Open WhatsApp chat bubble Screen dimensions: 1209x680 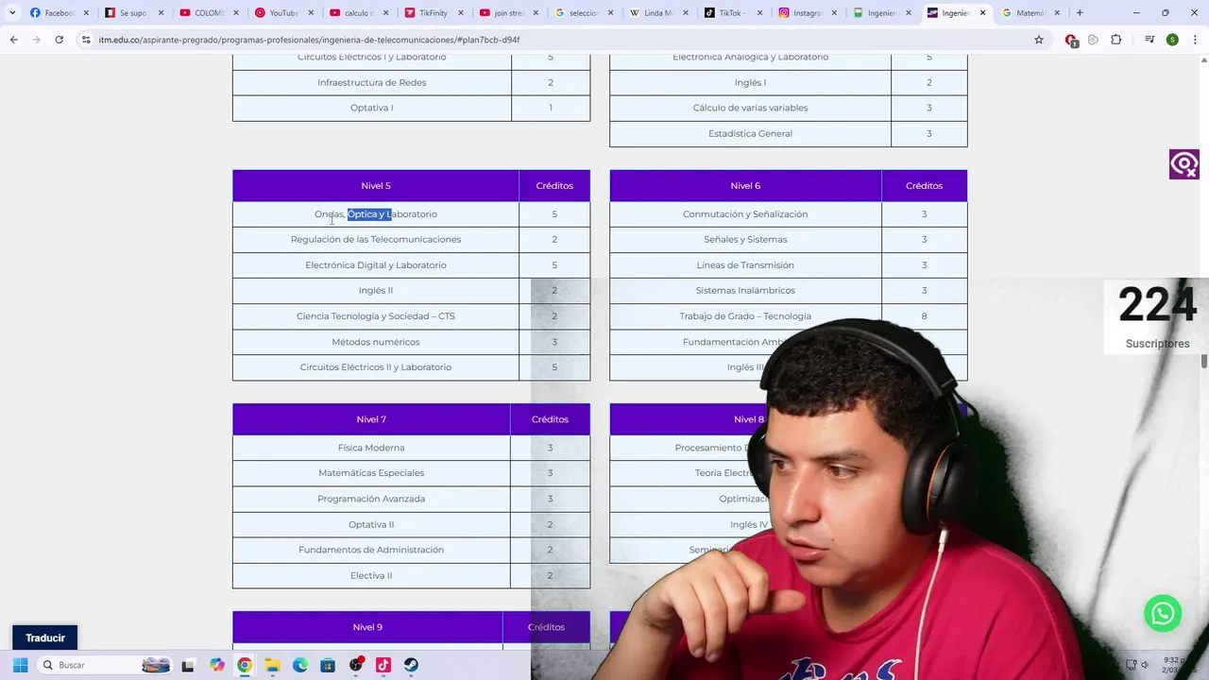click(1163, 613)
